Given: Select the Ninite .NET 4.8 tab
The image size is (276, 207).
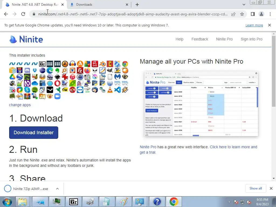Looking at the screenshot, I should (34, 5).
